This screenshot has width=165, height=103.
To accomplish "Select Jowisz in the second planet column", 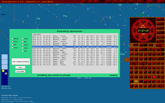I will [x=25, y=45].
